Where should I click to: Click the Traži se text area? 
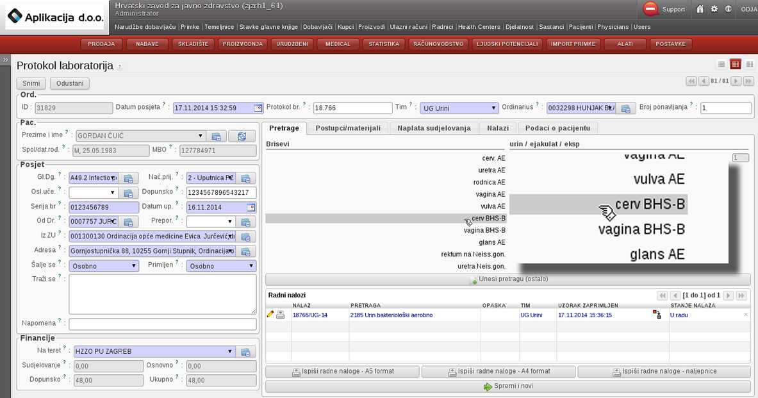[163, 295]
